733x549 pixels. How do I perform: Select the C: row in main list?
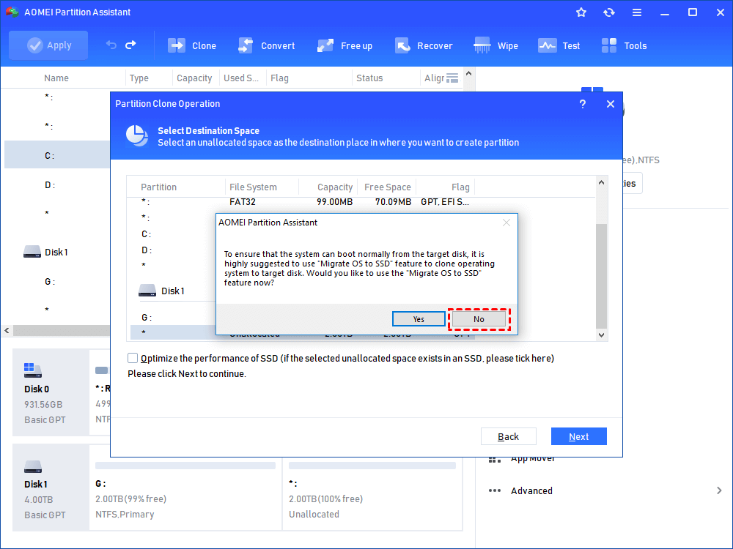pos(57,155)
